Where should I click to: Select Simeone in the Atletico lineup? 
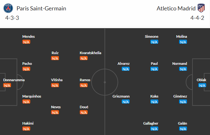click(x=151, y=37)
